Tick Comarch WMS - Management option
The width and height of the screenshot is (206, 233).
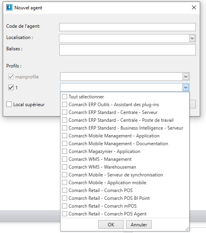[64, 159]
